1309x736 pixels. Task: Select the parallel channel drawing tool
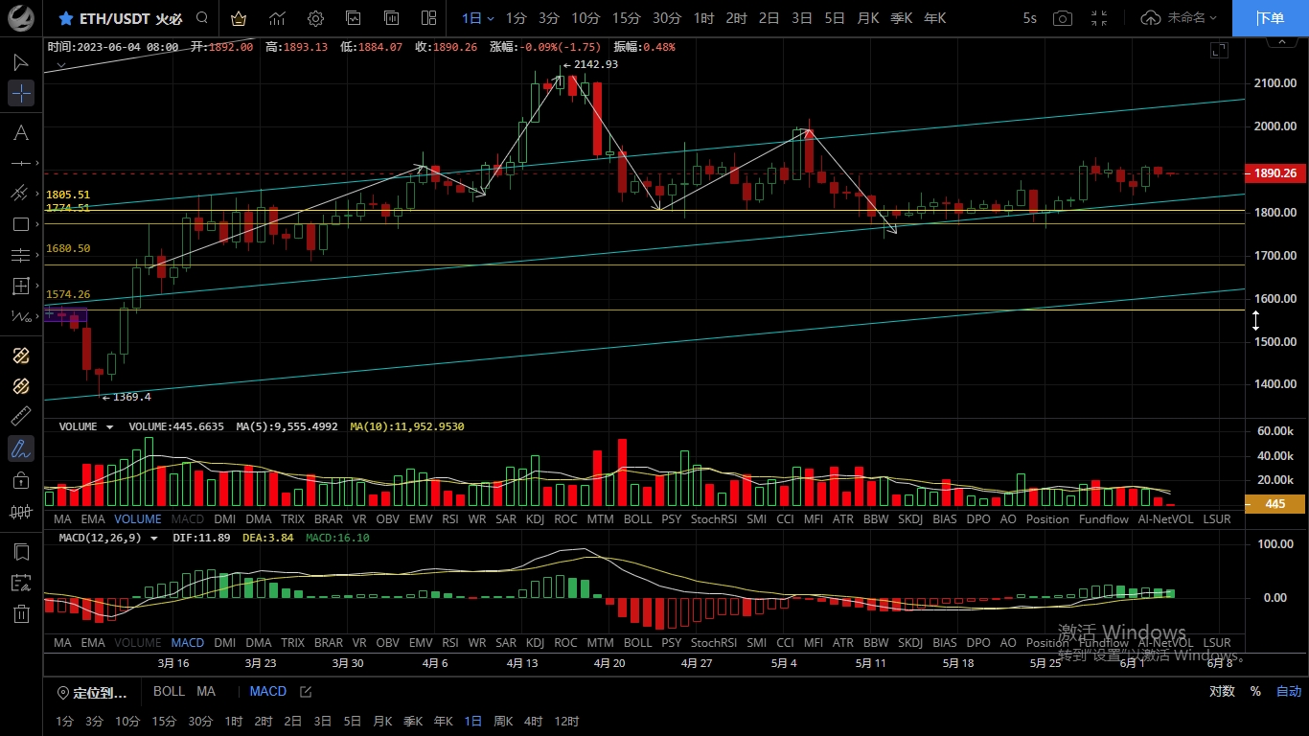pyautogui.click(x=19, y=194)
